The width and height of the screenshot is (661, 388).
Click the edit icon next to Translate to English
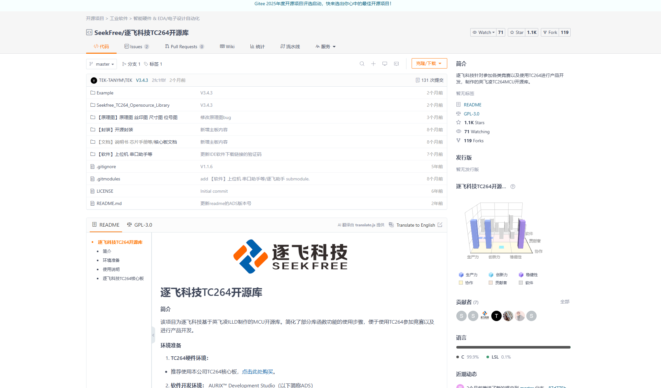click(440, 225)
